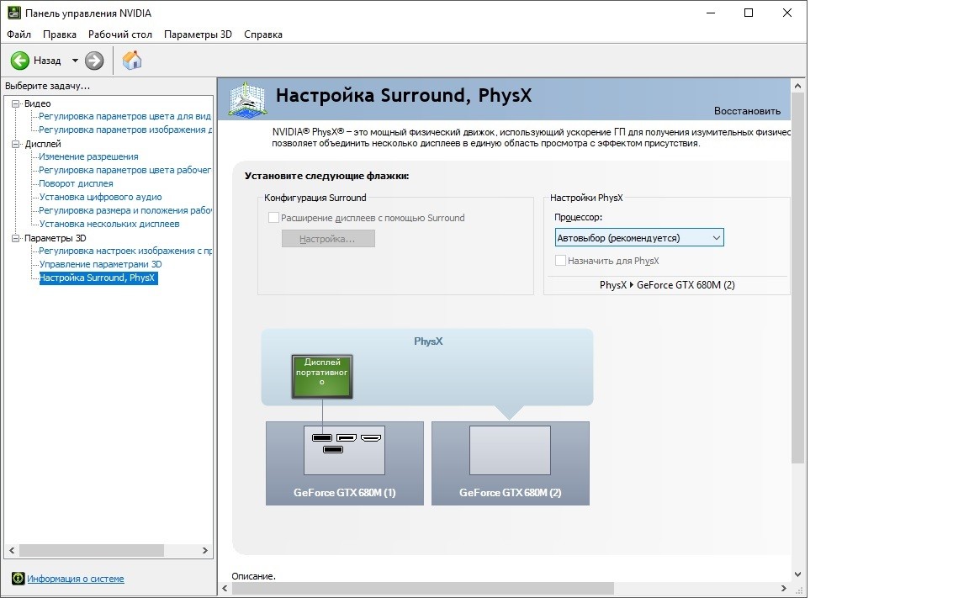This screenshot has width=969, height=598.
Task: Click the sidebar horizontal scrollbar thumb
Action: click(x=92, y=550)
